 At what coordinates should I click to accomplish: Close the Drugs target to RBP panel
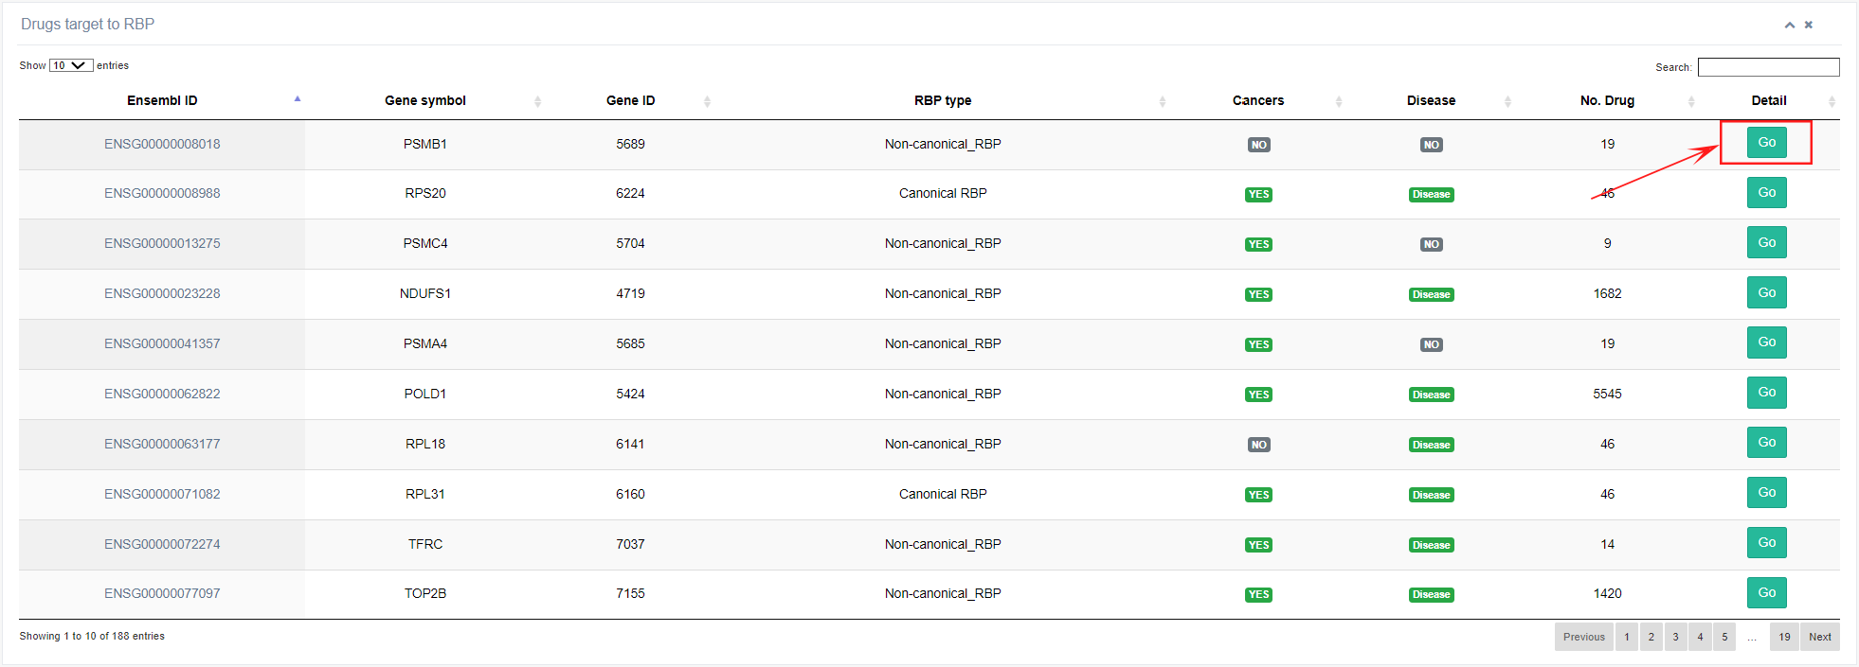1809,26
